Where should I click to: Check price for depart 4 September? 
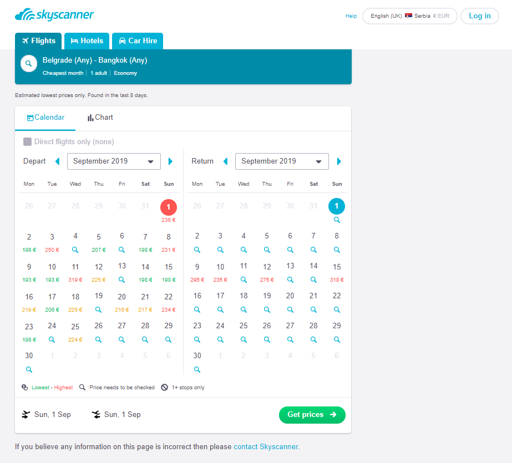click(x=75, y=250)
